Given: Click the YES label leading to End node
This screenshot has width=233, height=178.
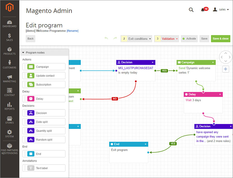Looking at the screenshot, I should (x=173, y=144).
